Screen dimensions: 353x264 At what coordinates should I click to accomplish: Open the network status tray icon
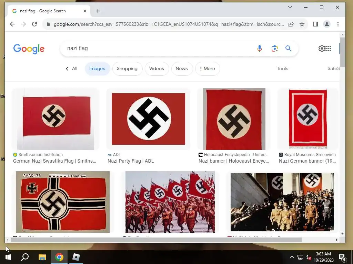(300, 257)
